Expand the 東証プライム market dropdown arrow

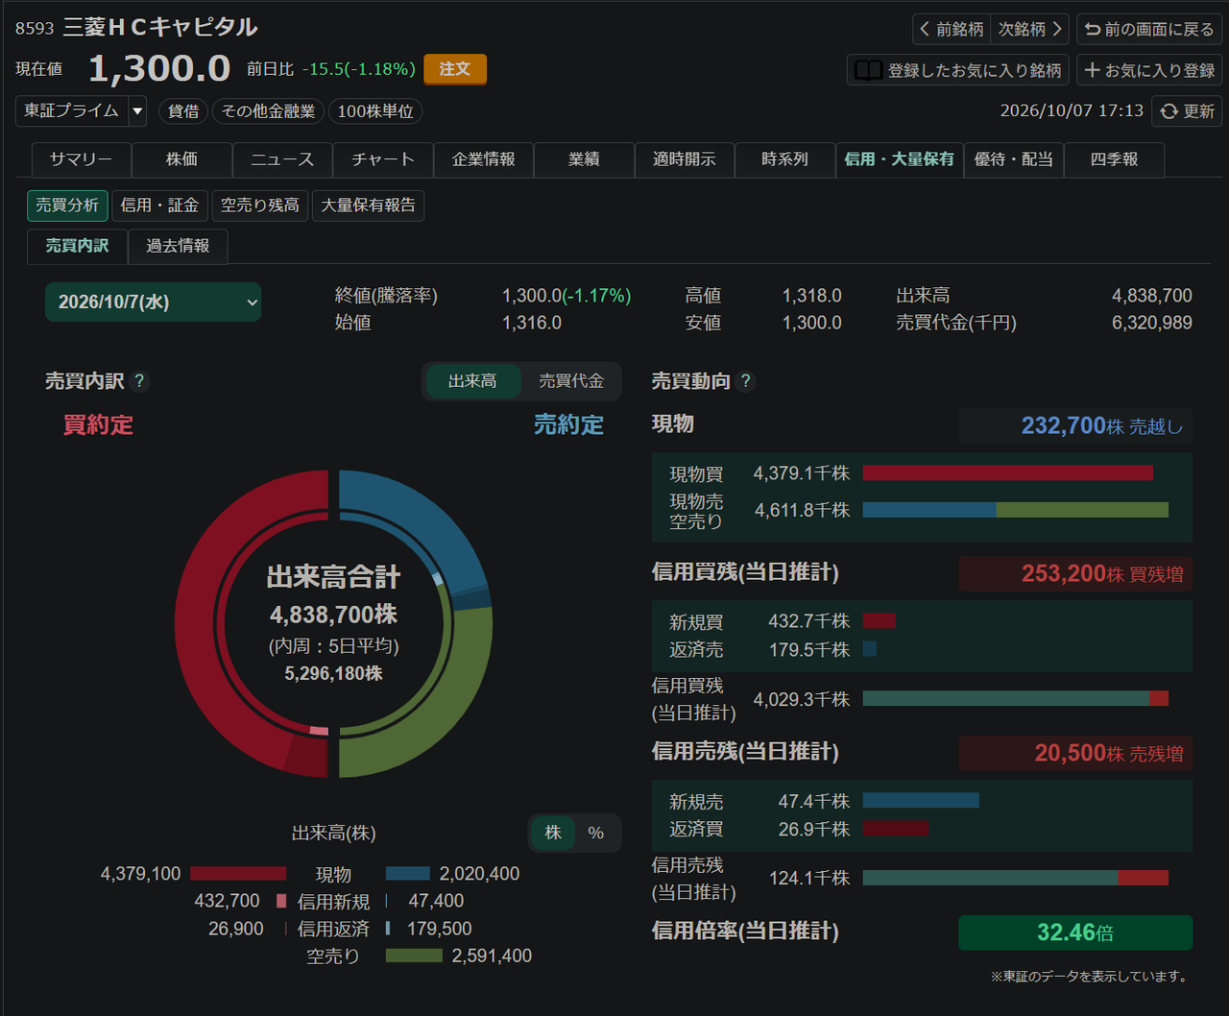pos(137,111)
